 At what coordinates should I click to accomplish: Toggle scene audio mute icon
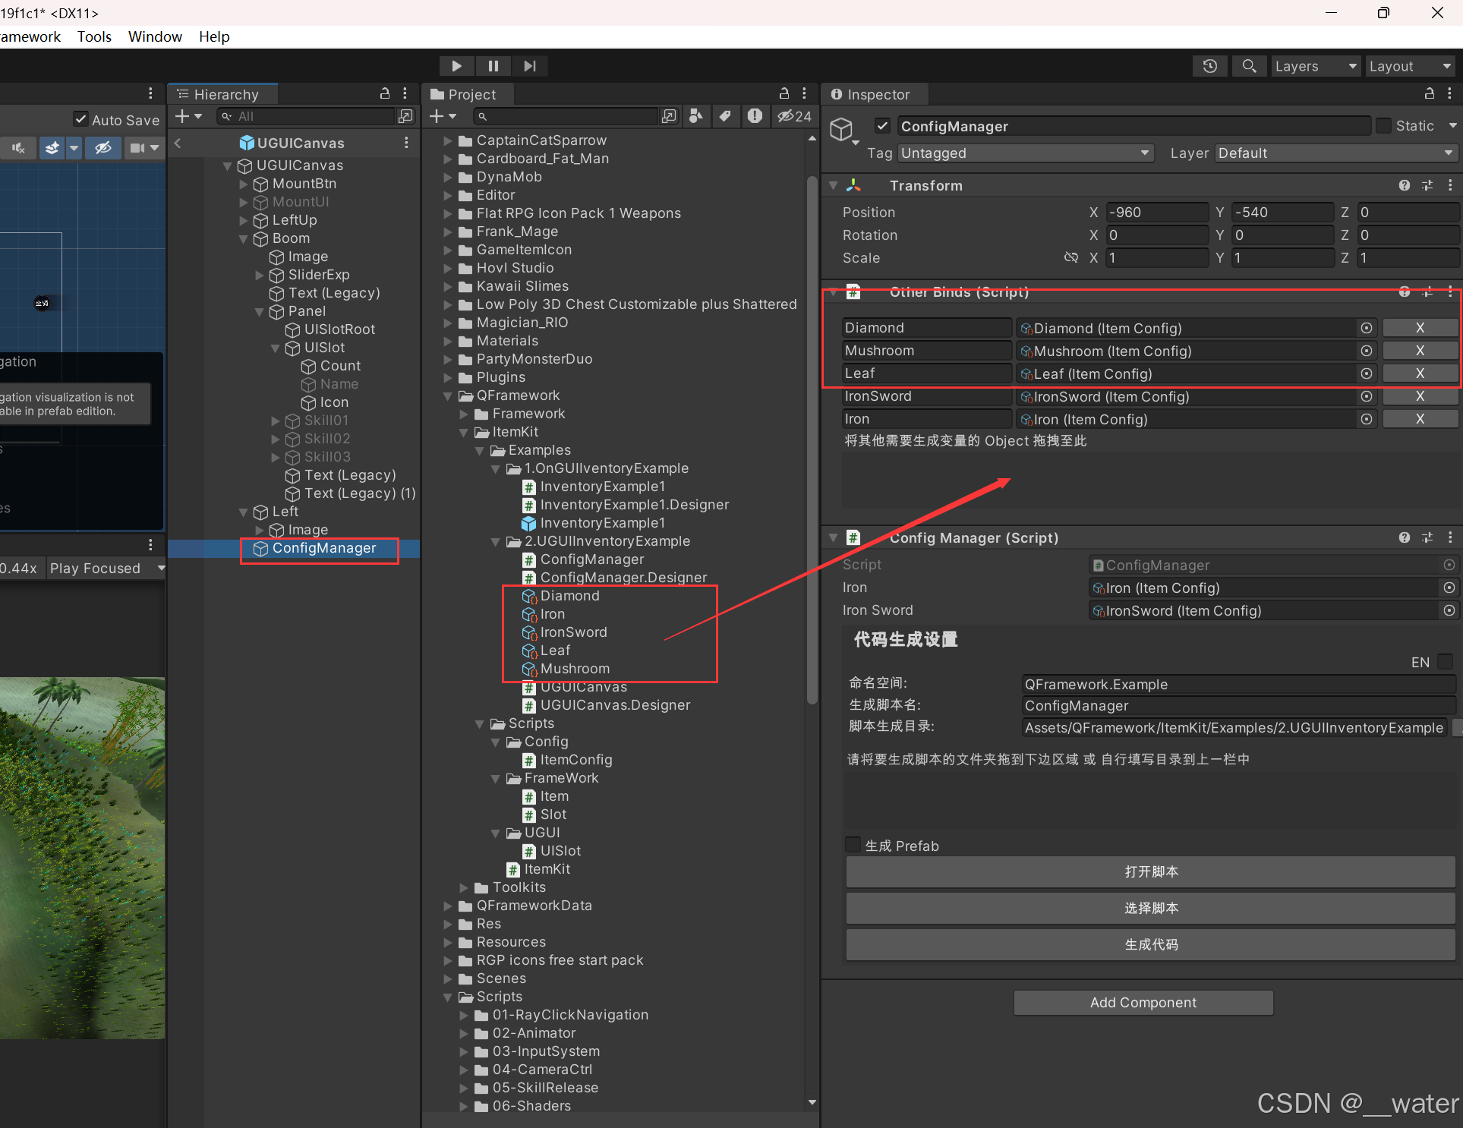pyautogui.click(x=18, y=148)
